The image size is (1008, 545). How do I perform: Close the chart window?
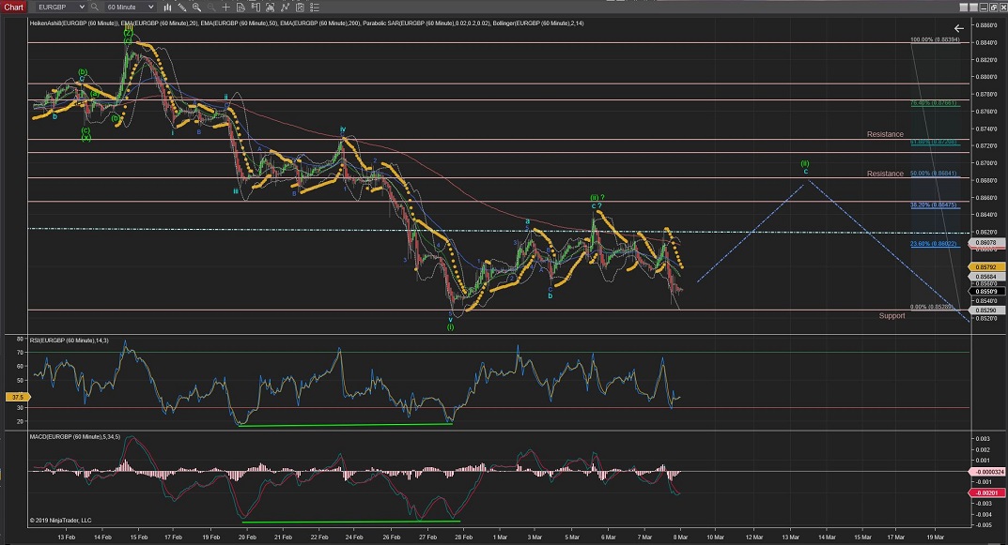[x=1003, y=8]
